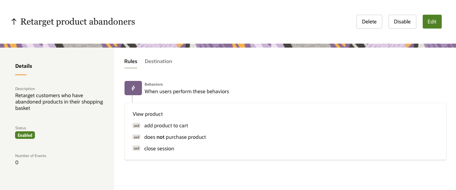Click the Details heading in the sidebar
The width and height of the screenshot is (456, 190).
tap(24, 66)
